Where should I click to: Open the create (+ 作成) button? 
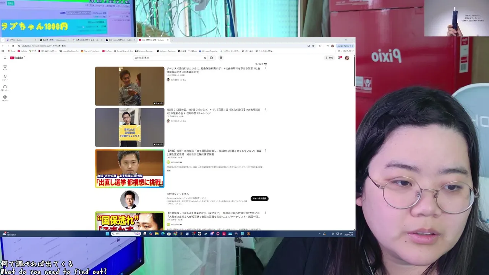(x=329, y=58)
